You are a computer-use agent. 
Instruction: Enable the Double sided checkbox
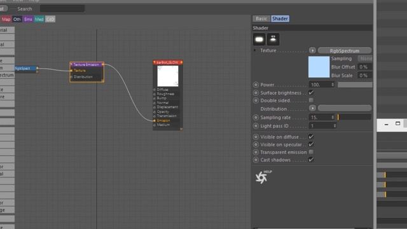311,101
